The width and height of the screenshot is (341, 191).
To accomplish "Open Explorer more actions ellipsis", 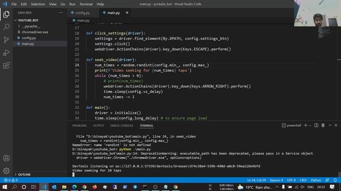I will [61, 13].
